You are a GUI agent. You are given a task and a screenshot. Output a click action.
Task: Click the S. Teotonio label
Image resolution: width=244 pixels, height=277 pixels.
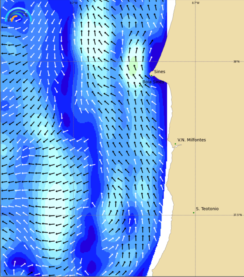(x=207, y=209)
